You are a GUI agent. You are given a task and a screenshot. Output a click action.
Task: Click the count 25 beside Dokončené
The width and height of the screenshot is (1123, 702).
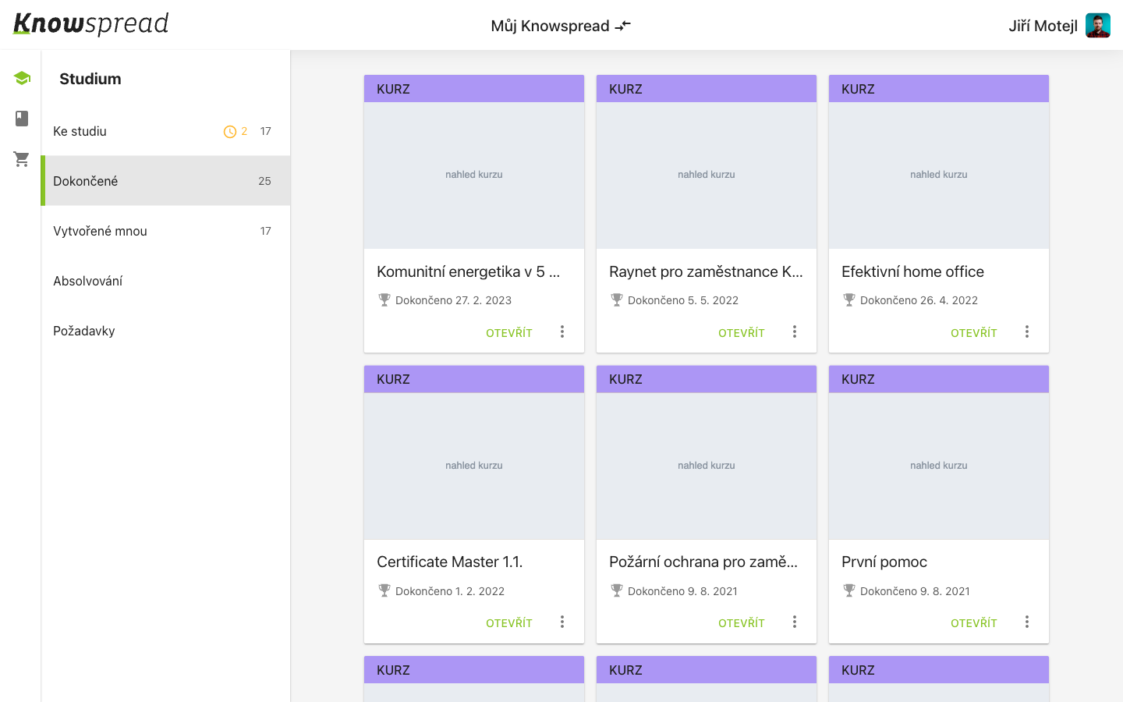[x=264, y=181]
